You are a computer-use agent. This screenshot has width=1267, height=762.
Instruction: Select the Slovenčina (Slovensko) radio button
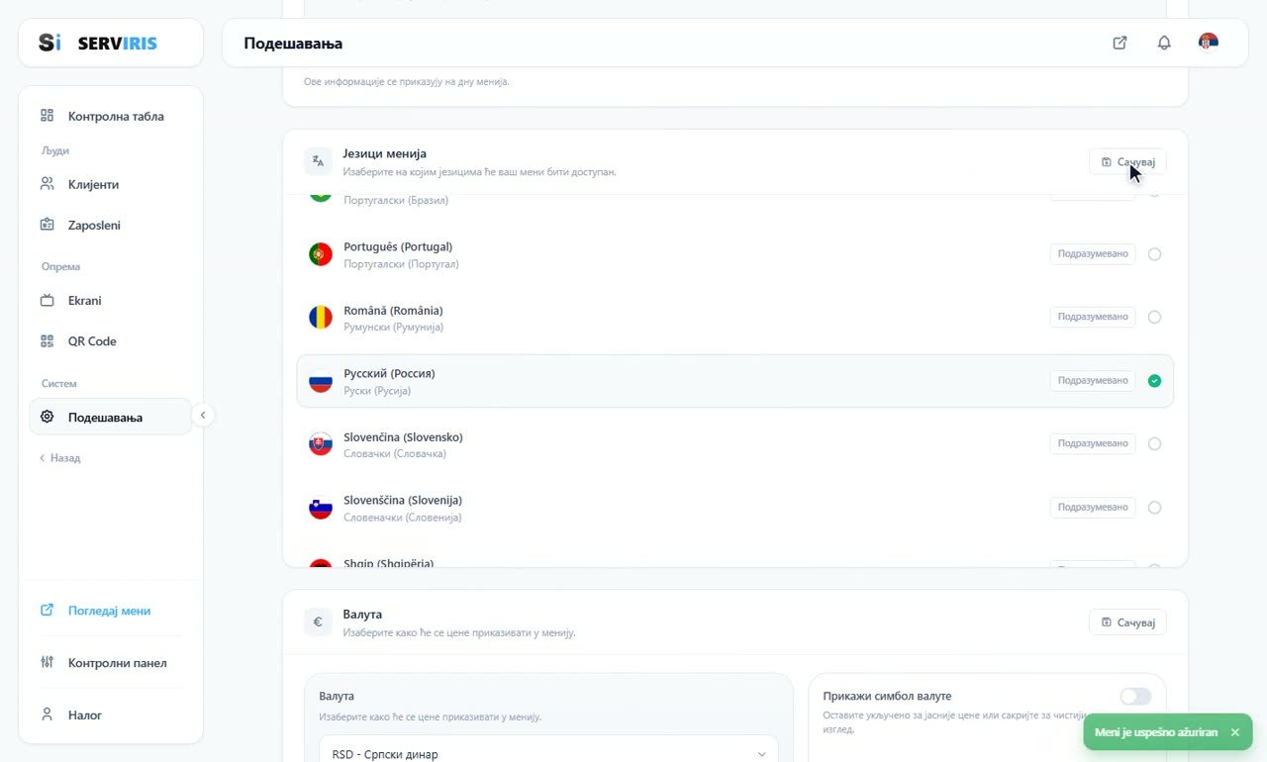1154,444
